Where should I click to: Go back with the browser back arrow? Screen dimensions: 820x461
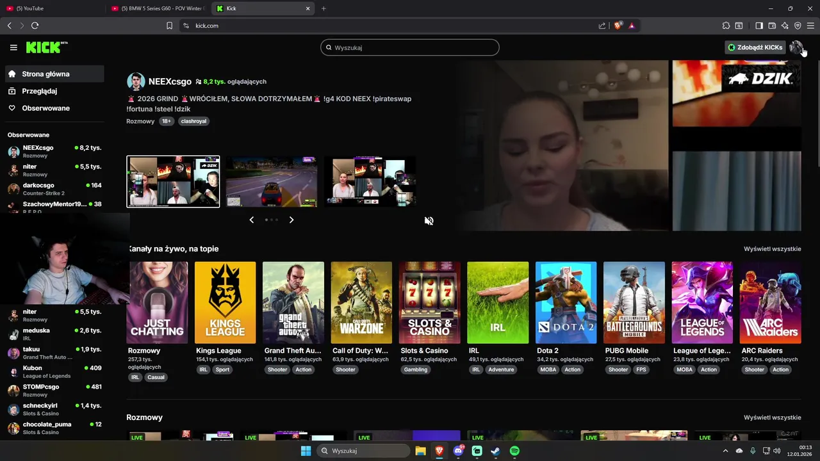tap(10, 26)
